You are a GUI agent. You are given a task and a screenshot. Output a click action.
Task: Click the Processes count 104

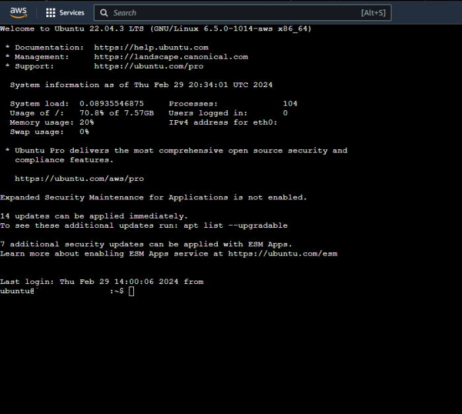[x=290, y=104]
